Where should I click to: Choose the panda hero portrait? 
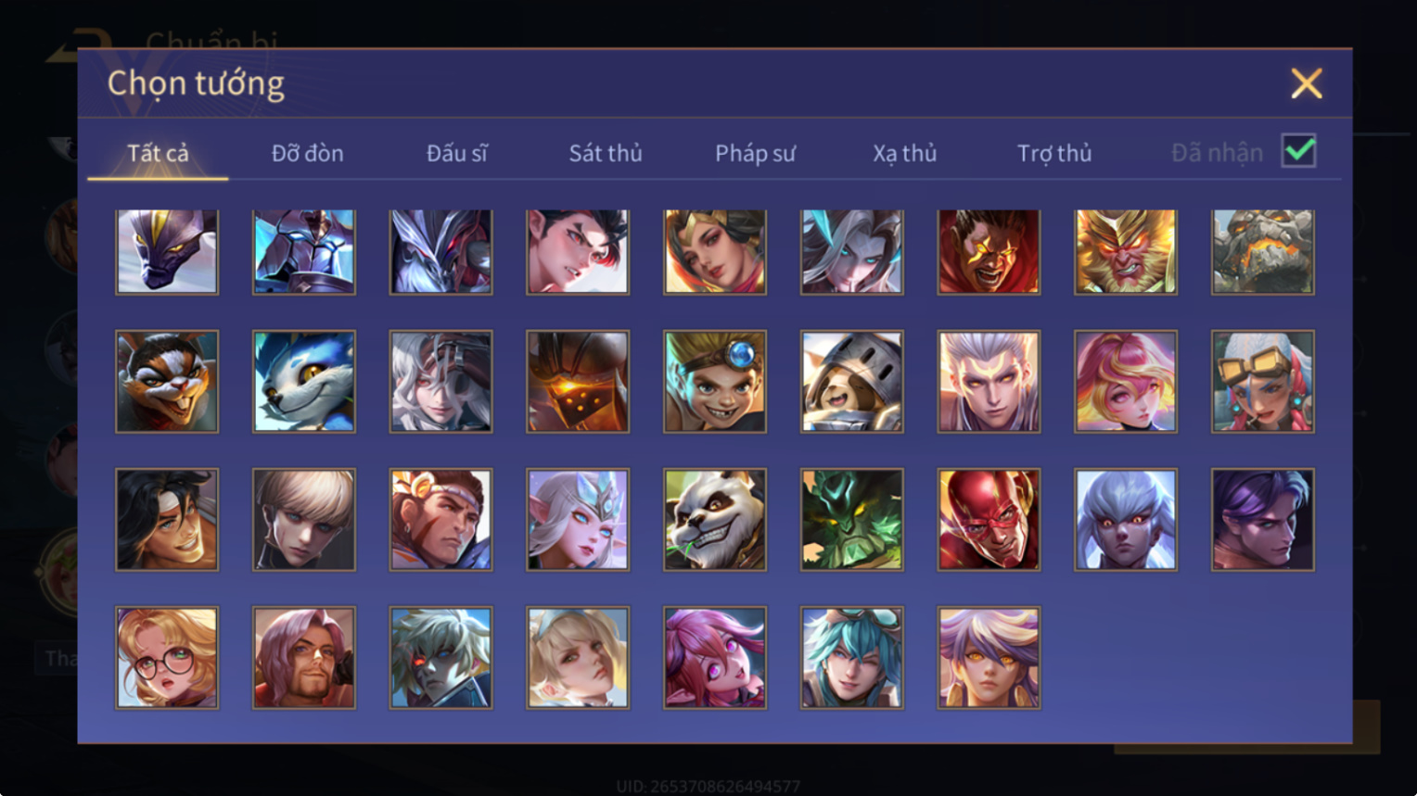715,519
